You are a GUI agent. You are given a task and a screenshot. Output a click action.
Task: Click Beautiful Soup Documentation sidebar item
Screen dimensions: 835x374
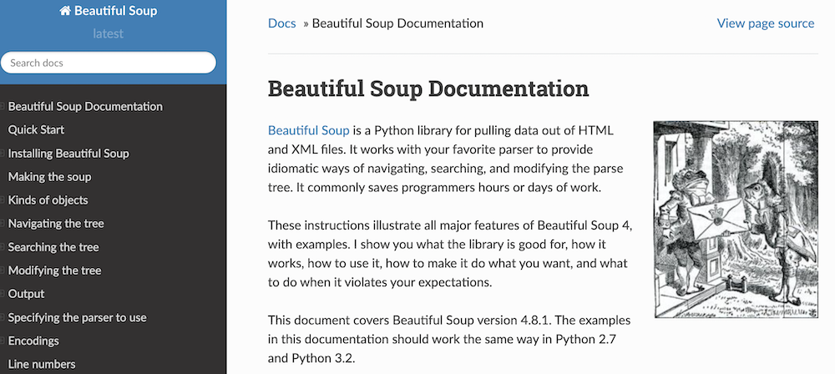click(85, 106)
